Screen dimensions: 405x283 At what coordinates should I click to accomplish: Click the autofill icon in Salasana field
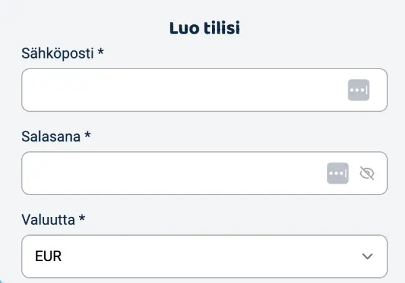pyautogui.click(x=338, y=173)
